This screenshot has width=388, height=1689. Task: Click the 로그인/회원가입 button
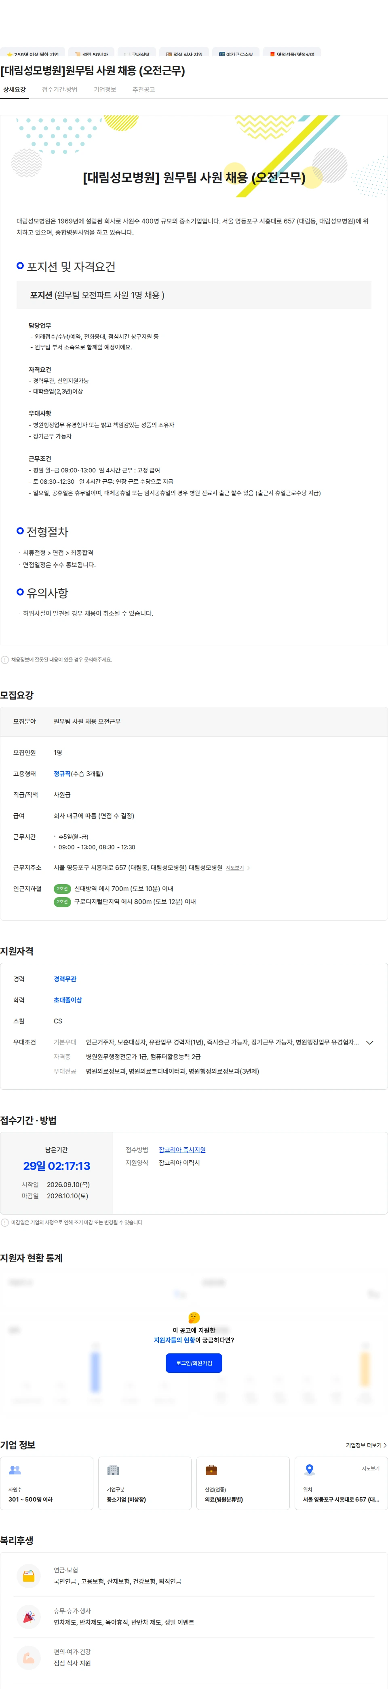tap(194, 1363)
